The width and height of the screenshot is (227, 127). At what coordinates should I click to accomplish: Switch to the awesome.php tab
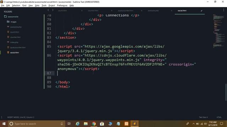153,11
